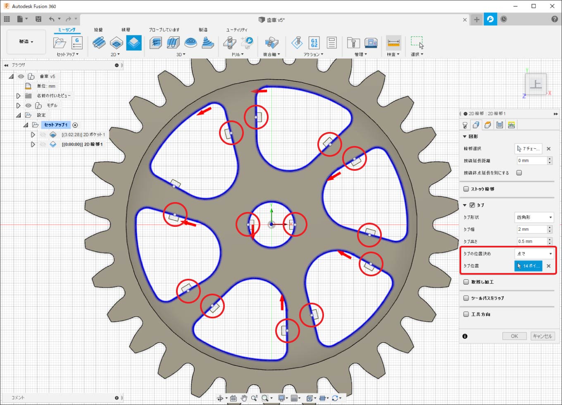Select the Measure ruler icon
This screenshot has height=405, width=562.
click(x=393, y=43)
